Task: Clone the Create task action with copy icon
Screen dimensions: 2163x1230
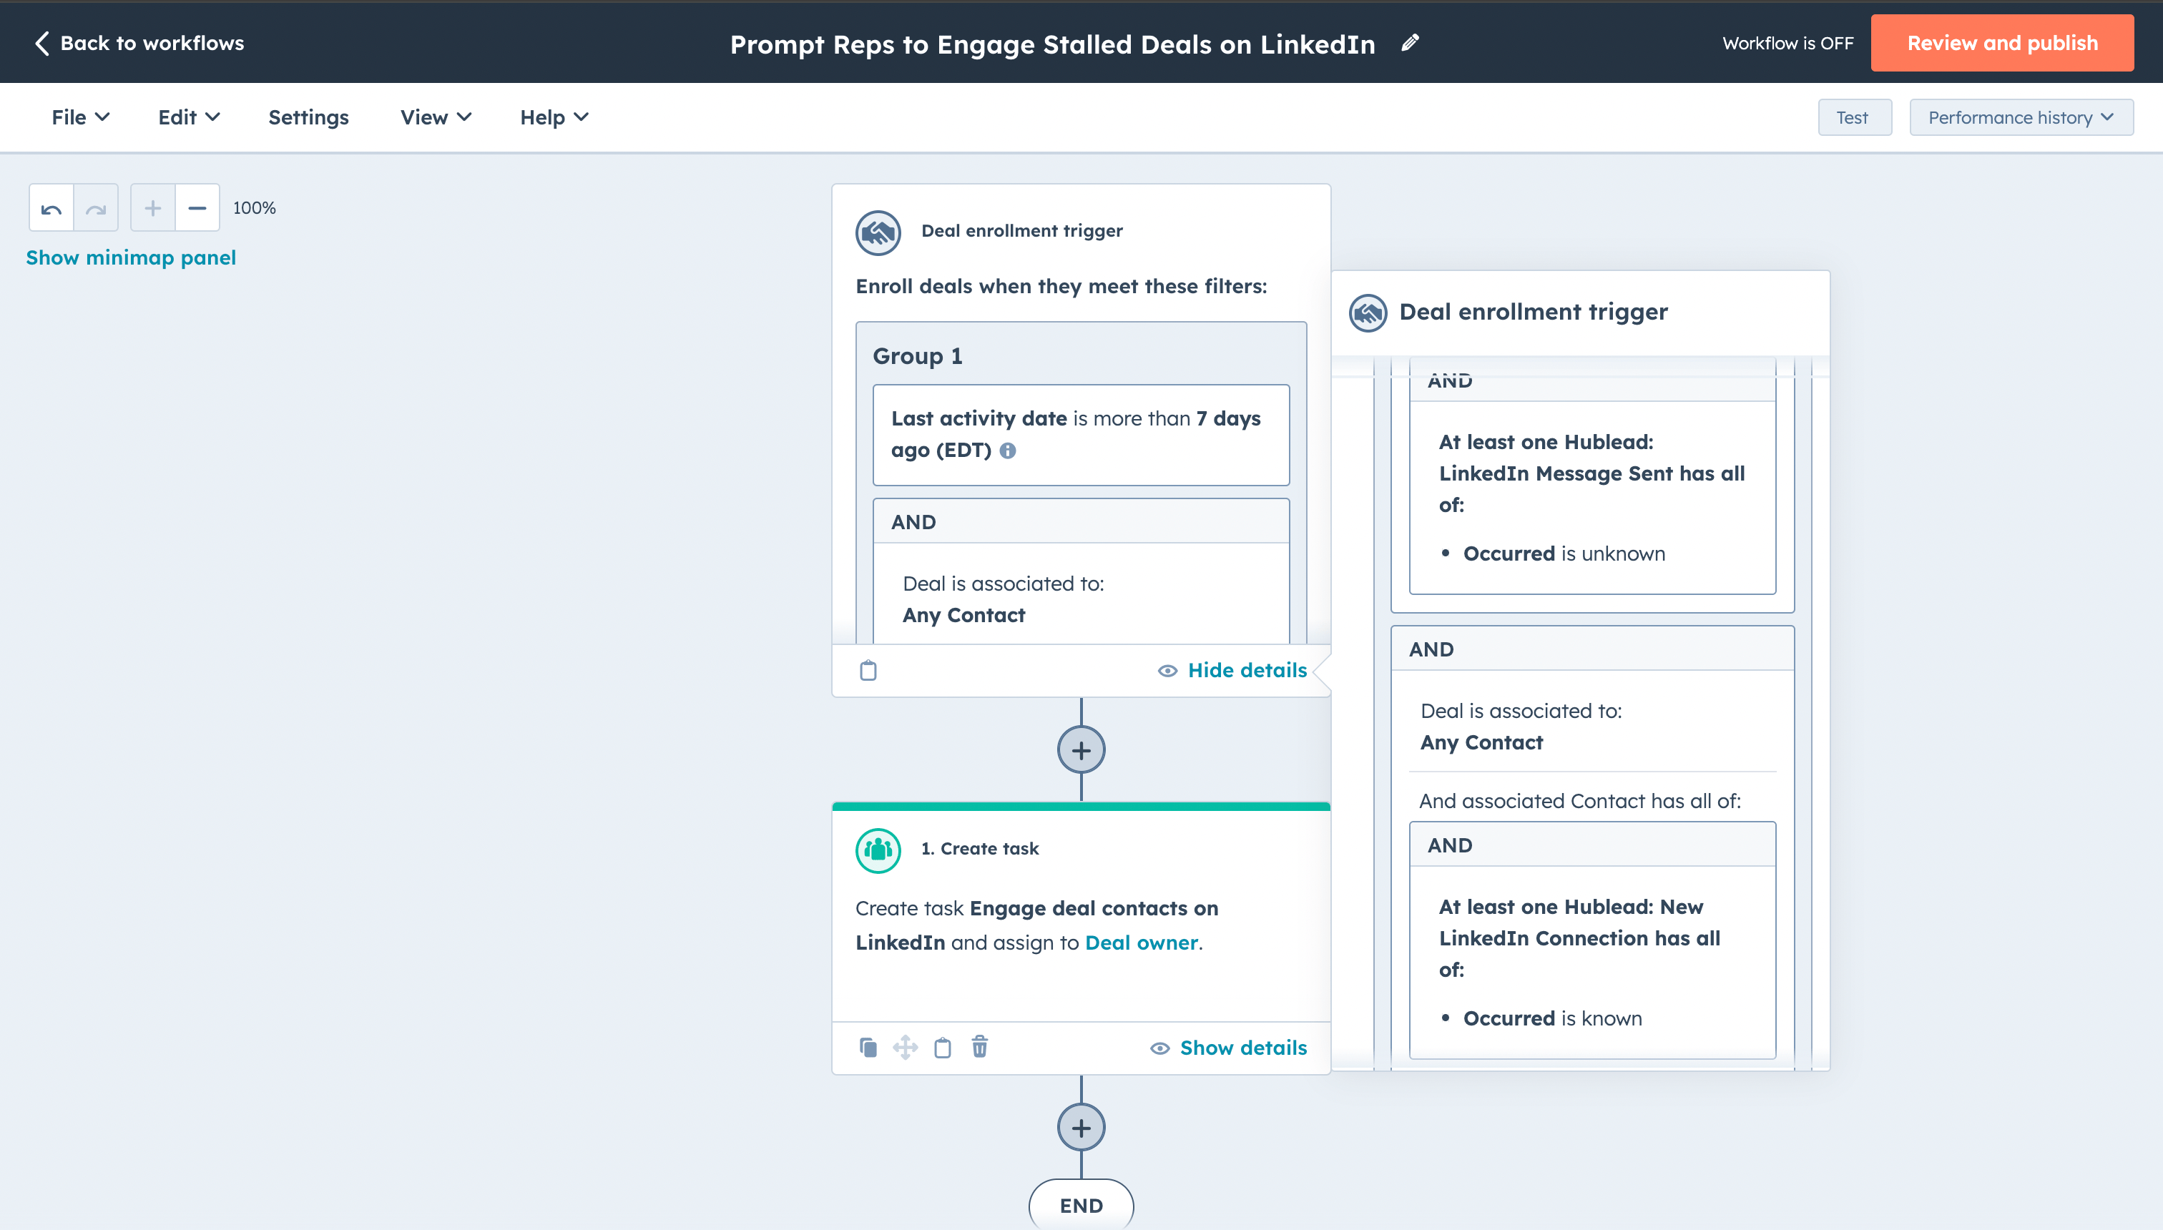Action: click(868, 1048)
